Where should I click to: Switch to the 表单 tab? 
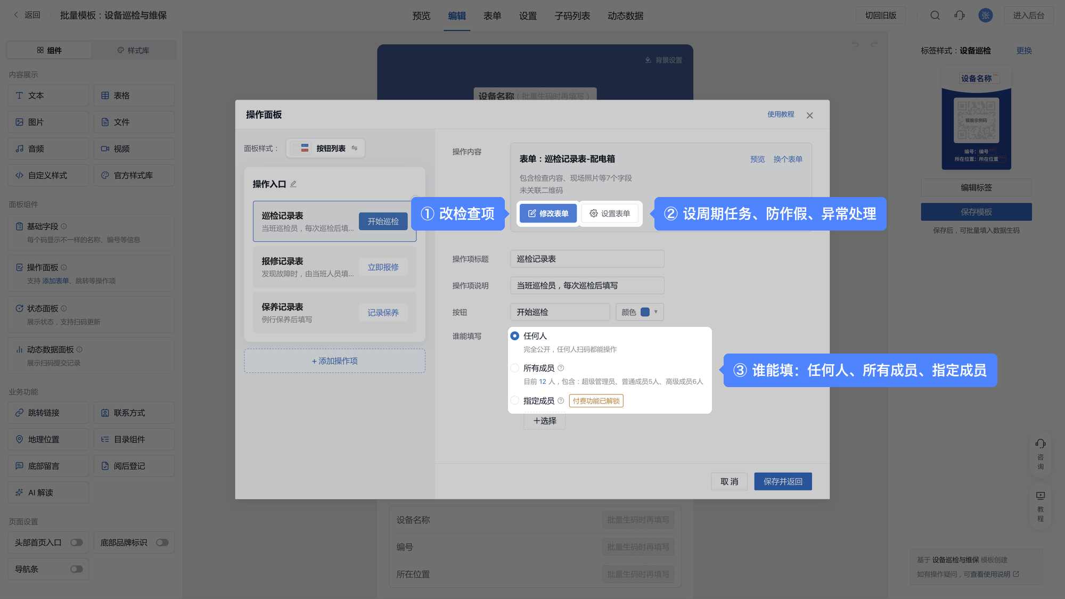click(x=492, y=16)
